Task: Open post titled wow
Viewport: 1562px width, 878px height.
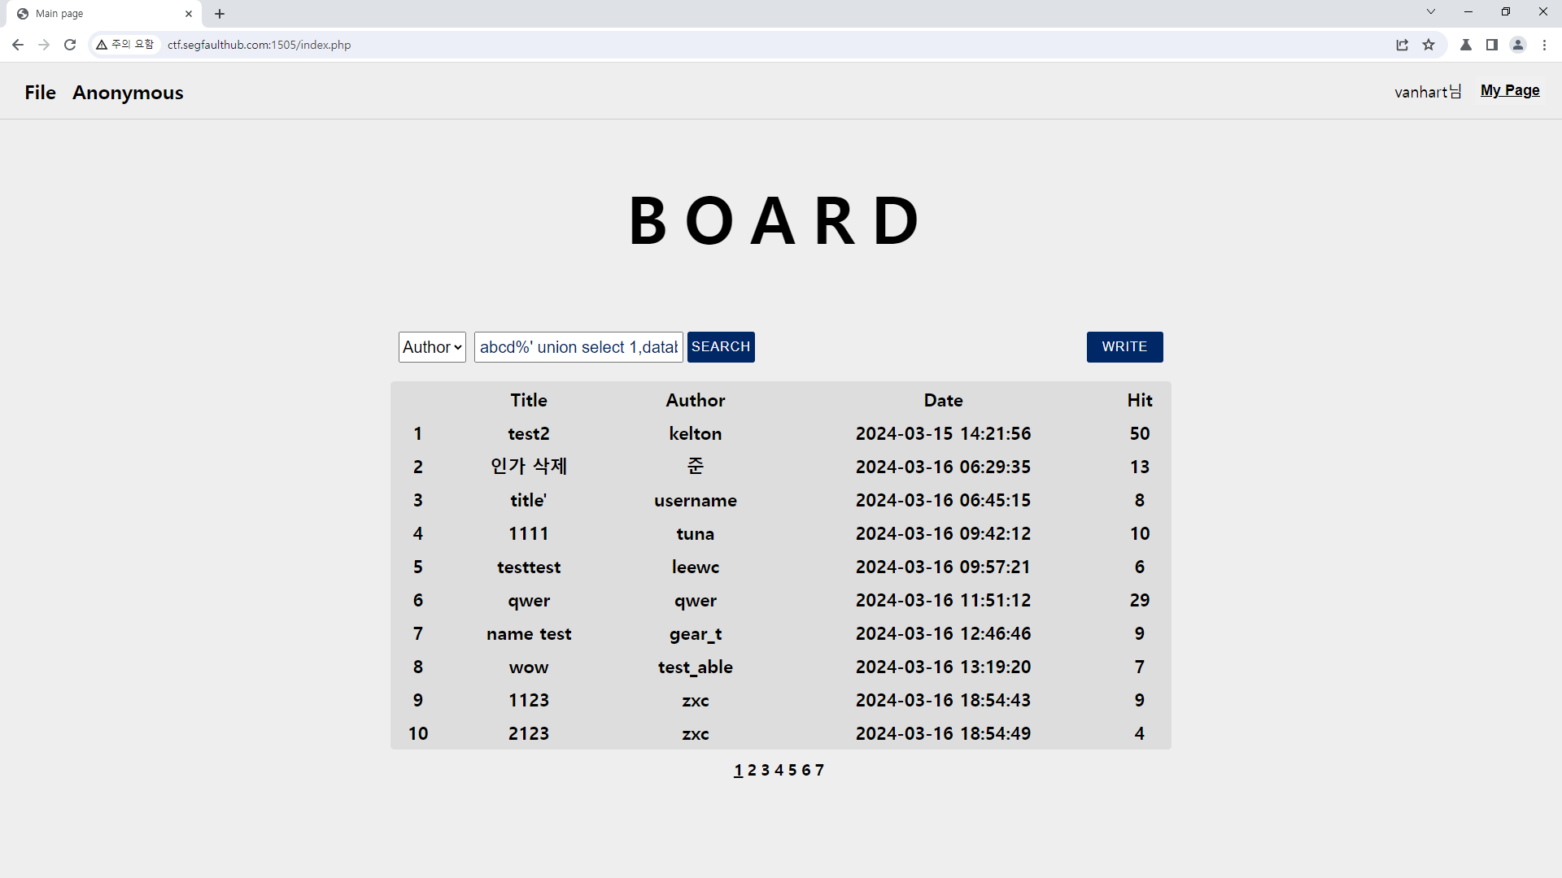Action: pos(529,667)
